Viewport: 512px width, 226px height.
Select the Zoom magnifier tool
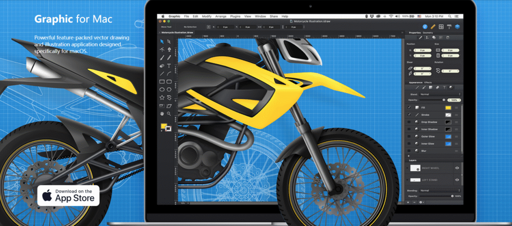[169, 114]
